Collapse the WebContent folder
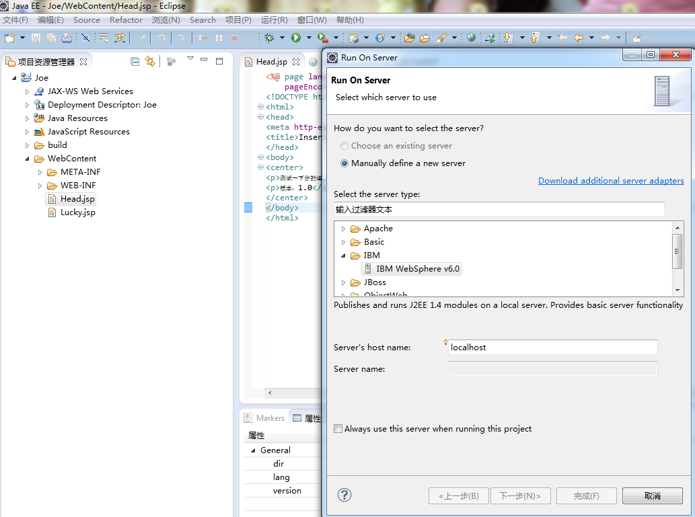 click(27, 159)
